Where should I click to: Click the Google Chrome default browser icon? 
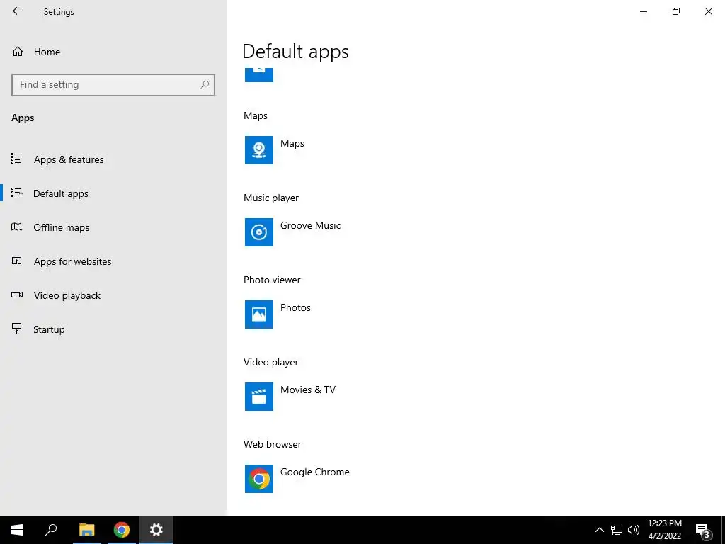pyautogui.click(x=259, y=479)
